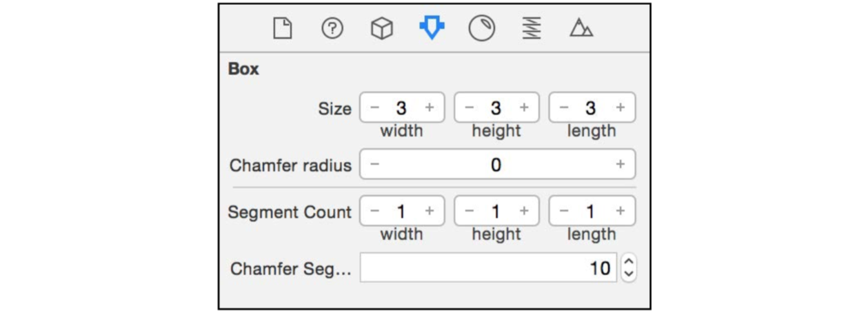Decrease the Chamfer radius value
855x313 pixels.
tap(374, 164)
